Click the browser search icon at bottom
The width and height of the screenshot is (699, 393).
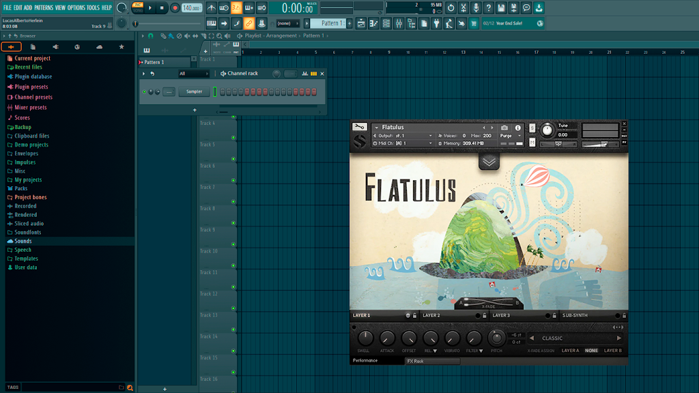[x=130, y=388]
